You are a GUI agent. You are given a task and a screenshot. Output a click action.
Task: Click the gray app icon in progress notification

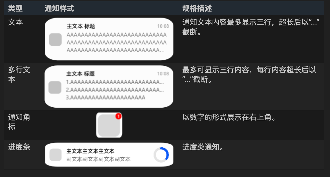click(56, 155)
